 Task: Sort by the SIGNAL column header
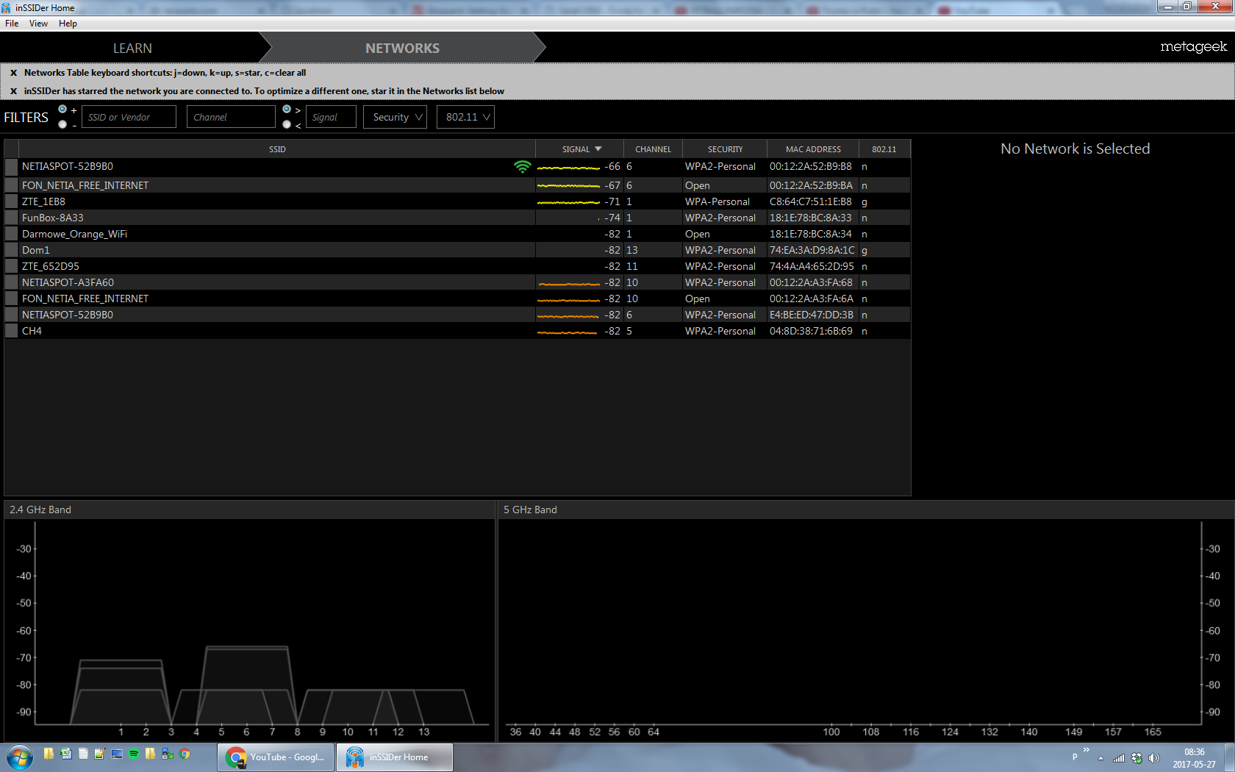pyautogui.click(x=580, y=149)
